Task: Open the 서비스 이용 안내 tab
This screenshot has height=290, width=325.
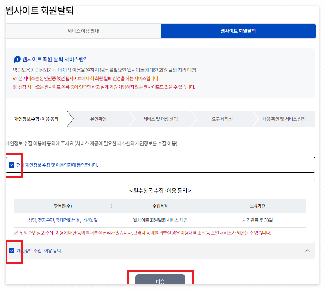Action: 83,31
